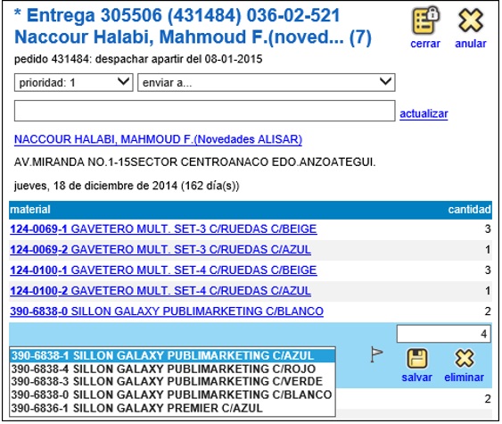This screenshot has width=502, height=424.
Task: Pick 390-6838-0 C/BLANCO in the list
Action: click(x=172, y=395)
